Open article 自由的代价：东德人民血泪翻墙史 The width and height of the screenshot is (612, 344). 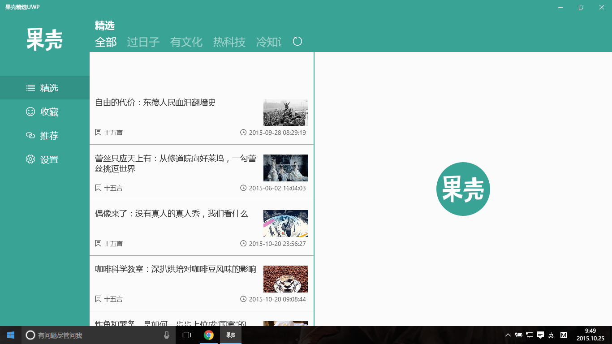point(155,103)
